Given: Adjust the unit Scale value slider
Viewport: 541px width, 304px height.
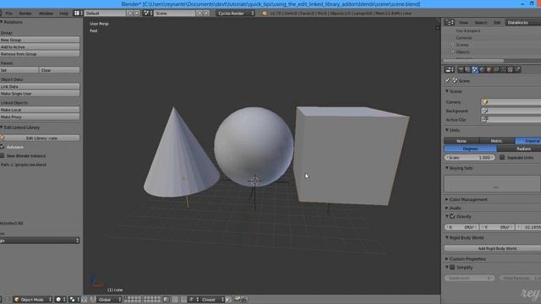Looking at the screenshot, I should coord(470,157).
